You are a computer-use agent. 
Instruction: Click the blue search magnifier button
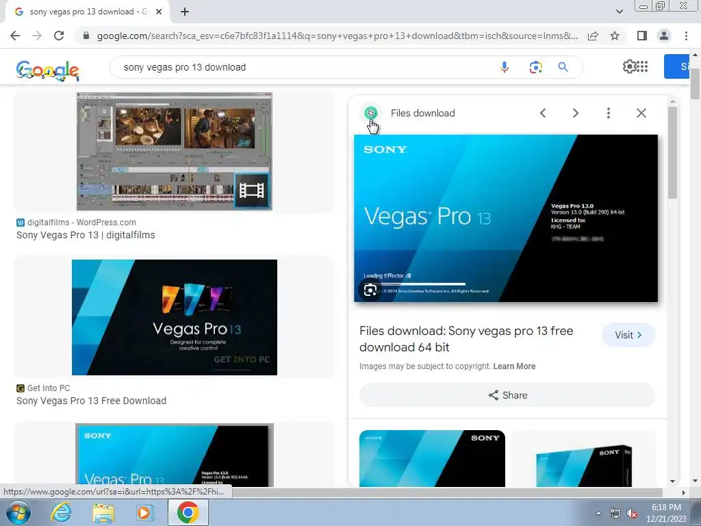[x=563, y=67]
